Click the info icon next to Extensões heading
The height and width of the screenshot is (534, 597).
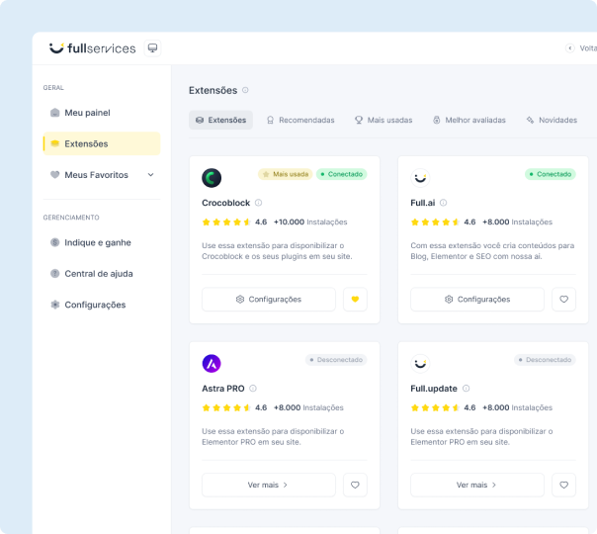pyautogui.click(x=245, y=90)
